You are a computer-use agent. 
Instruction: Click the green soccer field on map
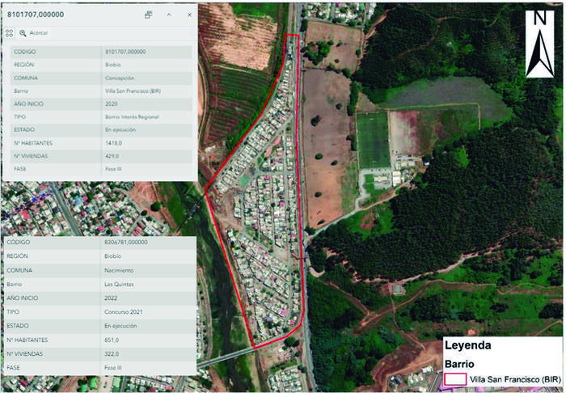click(372, 139)
